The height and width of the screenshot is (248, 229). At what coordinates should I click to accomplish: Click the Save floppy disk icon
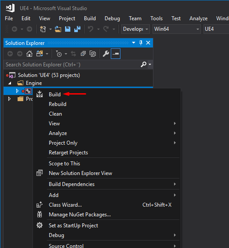pos(68,29)
